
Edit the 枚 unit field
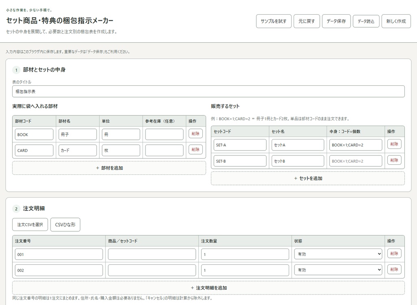click(121, 150)
